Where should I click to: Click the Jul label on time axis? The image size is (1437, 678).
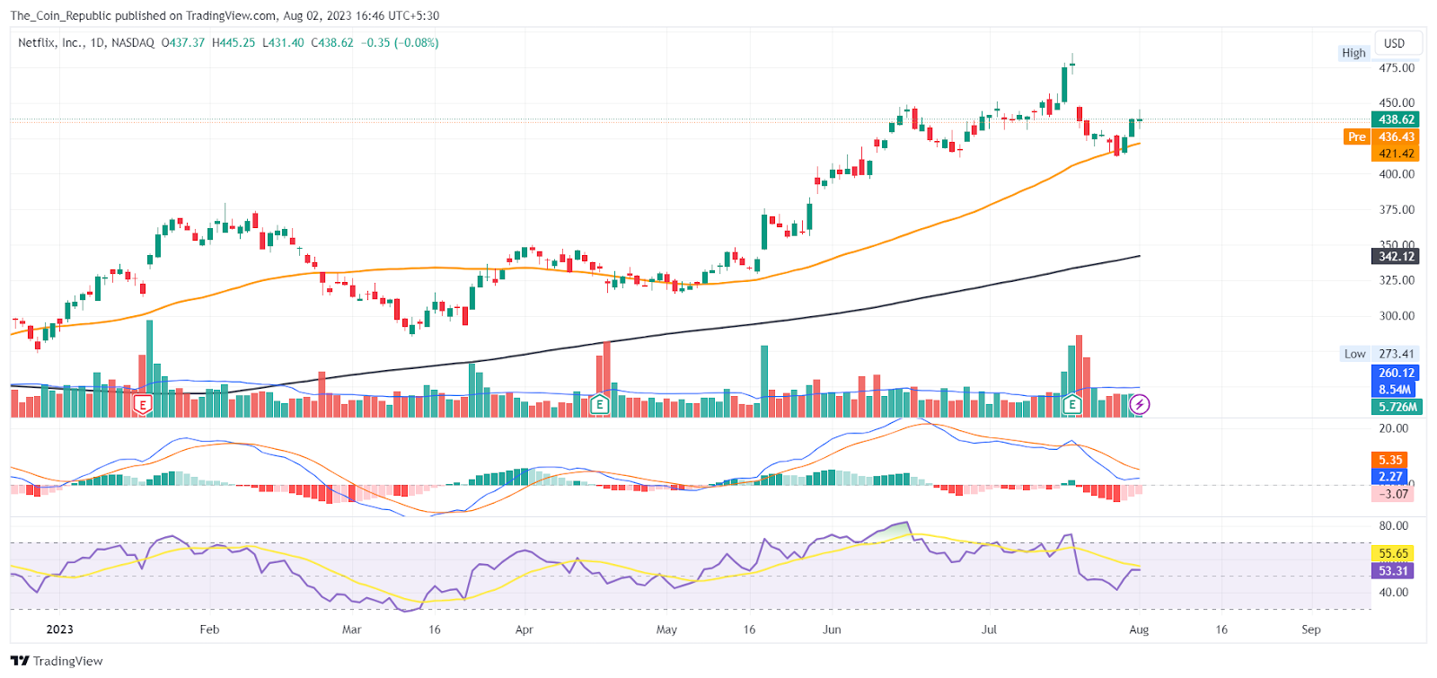click(989, 630)
